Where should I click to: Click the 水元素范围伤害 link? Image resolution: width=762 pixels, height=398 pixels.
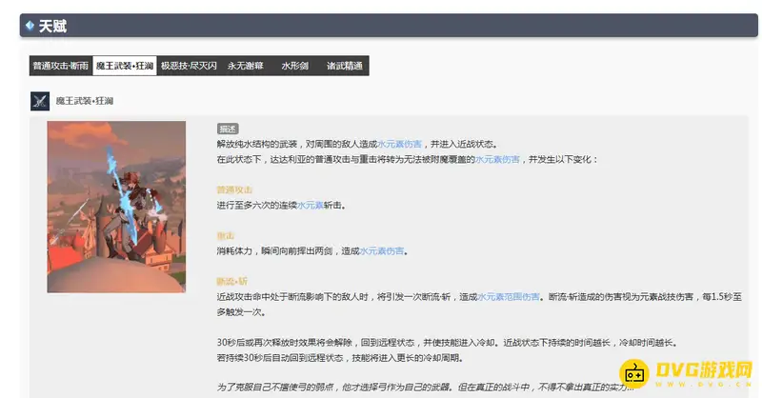click(x=509, y=296)
